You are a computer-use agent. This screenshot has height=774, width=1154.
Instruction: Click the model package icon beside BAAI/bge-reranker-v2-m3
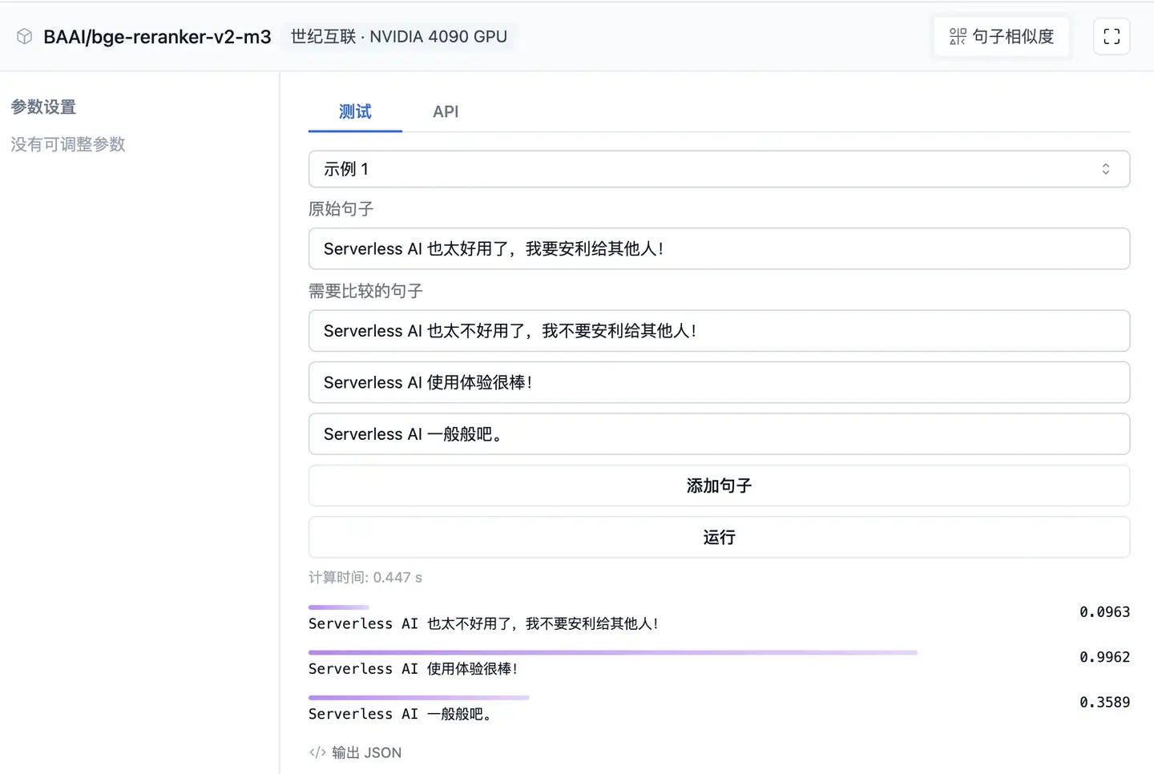coord(24,36)
